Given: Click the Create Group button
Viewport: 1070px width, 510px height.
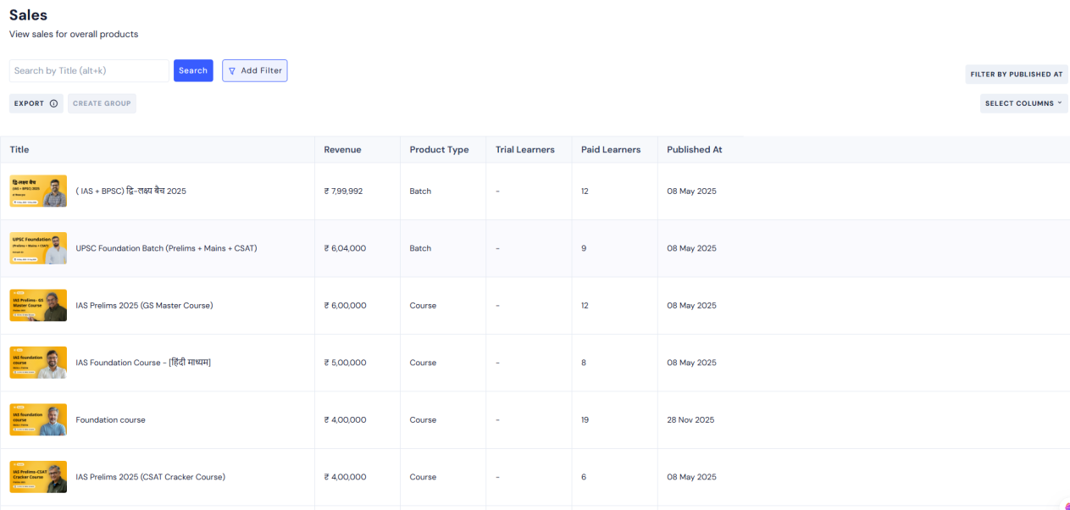Looking at the screenshot, I should click(102, 103).
